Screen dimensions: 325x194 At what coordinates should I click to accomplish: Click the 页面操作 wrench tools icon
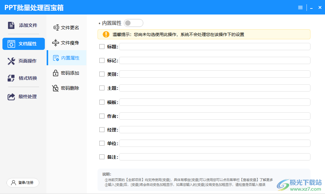click(11, 61)
